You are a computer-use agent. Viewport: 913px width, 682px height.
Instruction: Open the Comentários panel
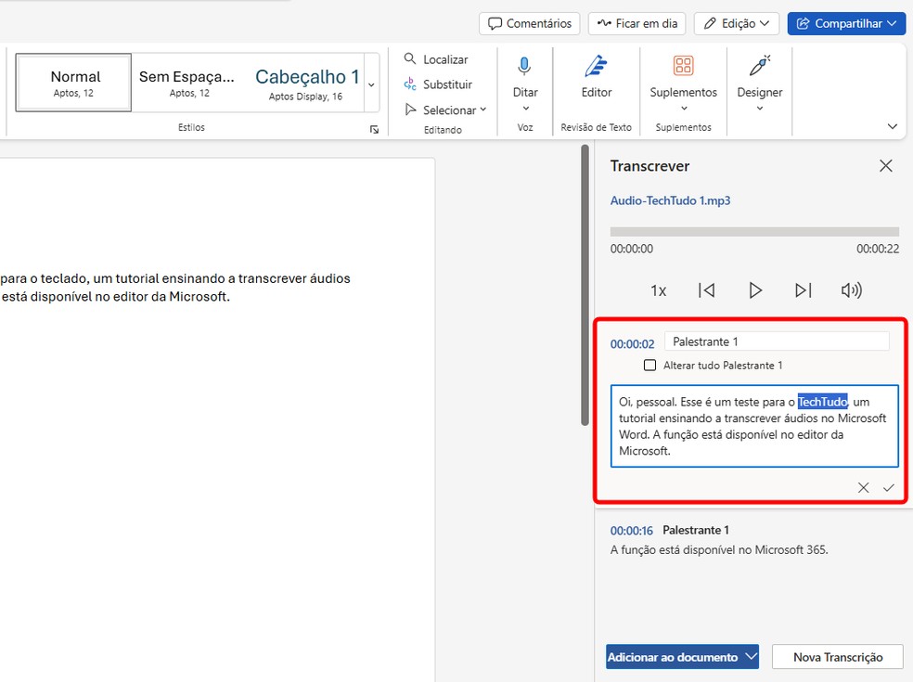point(529,23)
